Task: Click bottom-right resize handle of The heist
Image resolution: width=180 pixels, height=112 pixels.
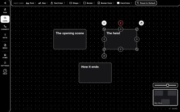Action: pyautogui.click(x=137, y=49)
